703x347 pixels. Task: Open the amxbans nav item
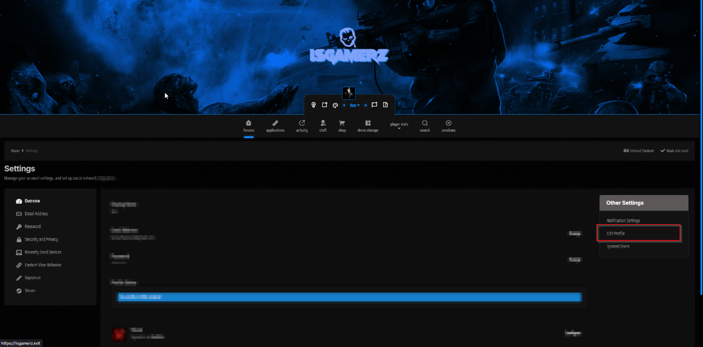(x=448, y=126)
